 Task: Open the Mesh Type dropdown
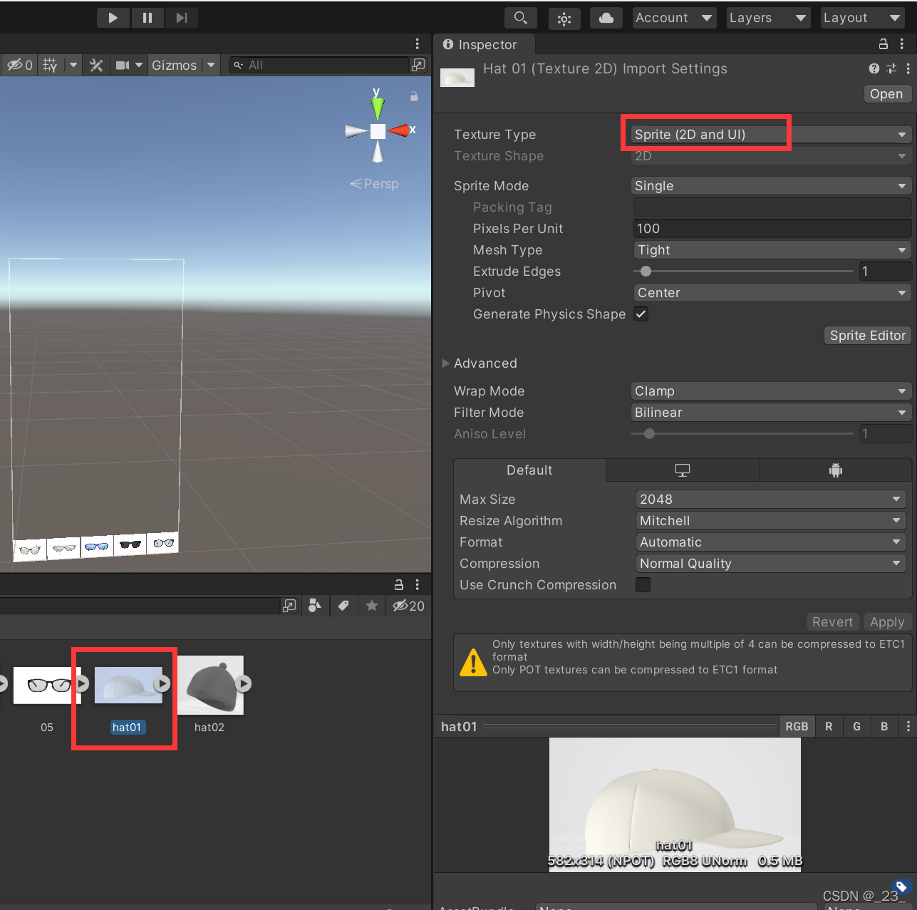pos(772,250)
